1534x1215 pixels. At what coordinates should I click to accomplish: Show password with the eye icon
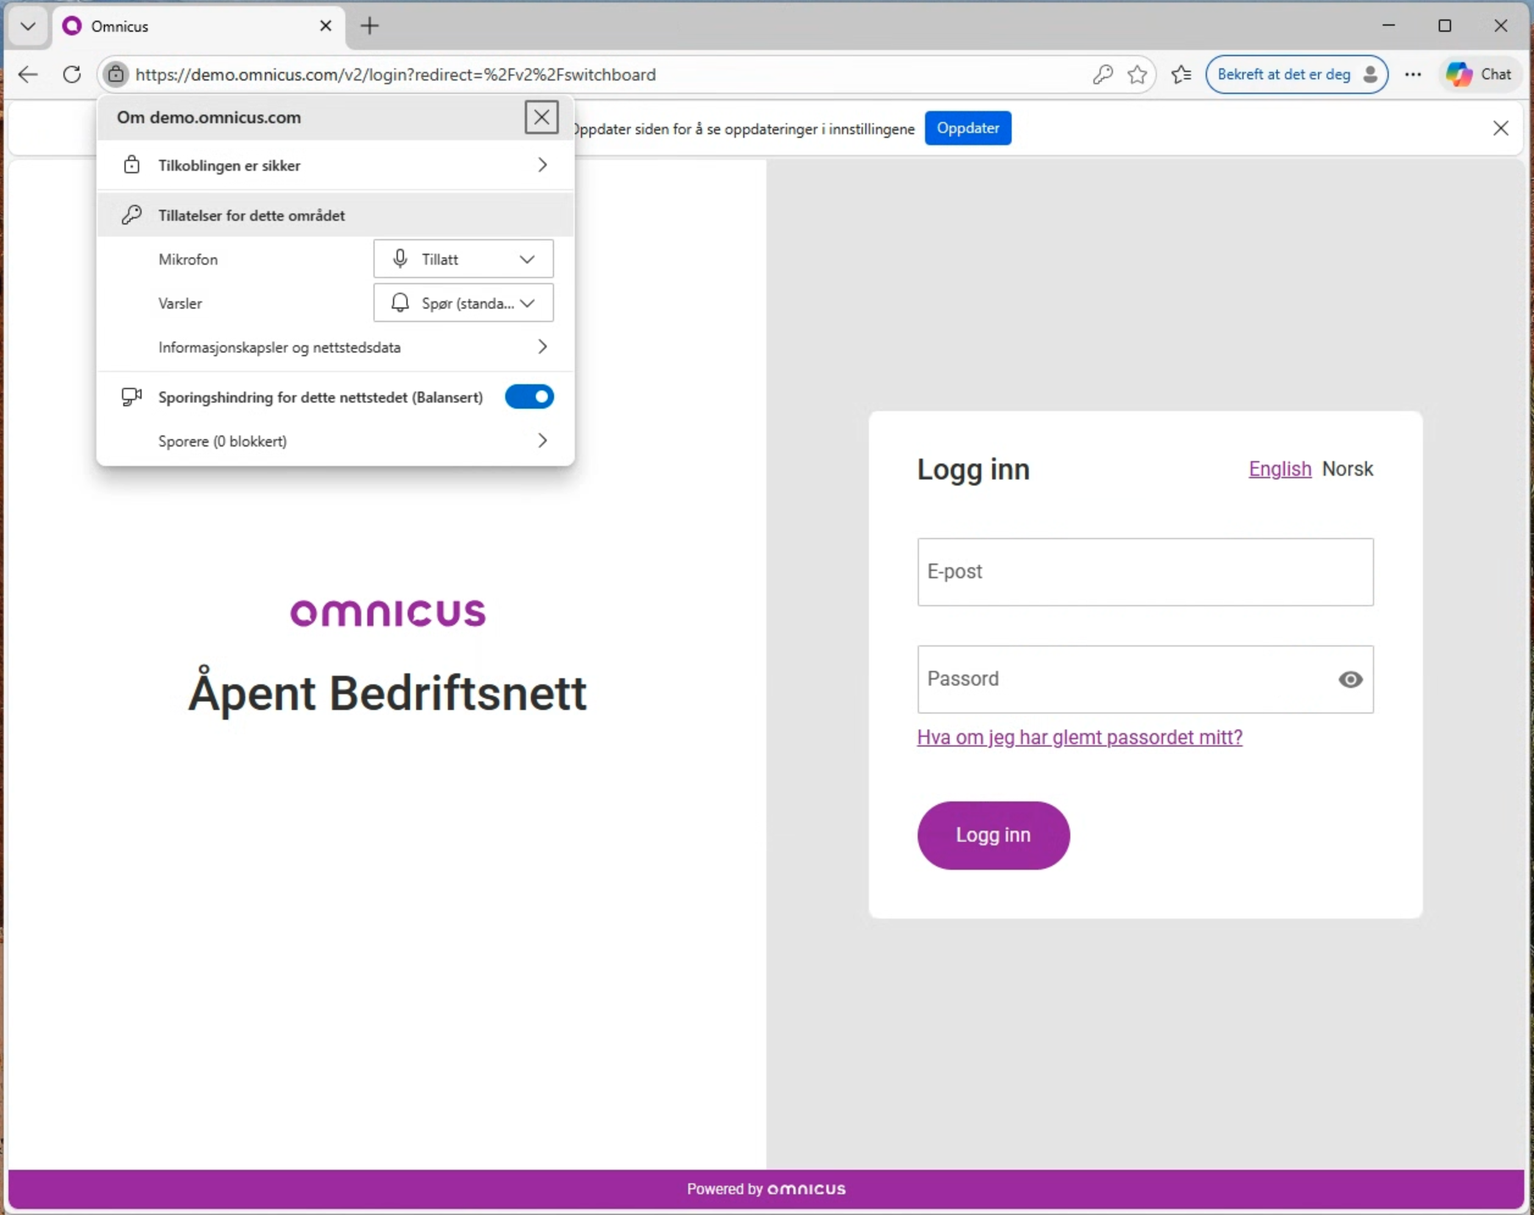tap(1350, 679)
